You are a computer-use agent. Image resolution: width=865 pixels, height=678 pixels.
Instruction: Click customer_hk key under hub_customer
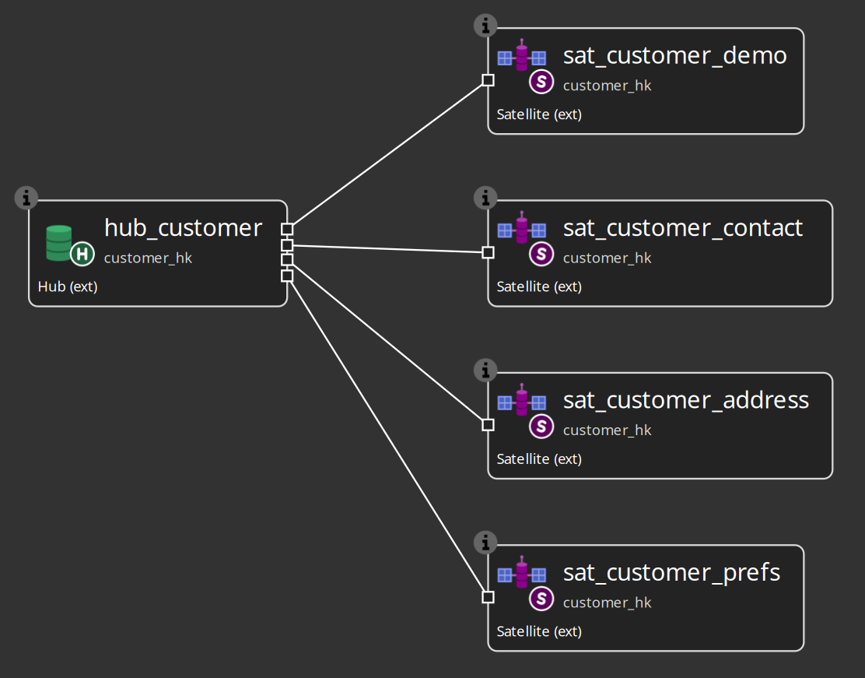point(148,258)
